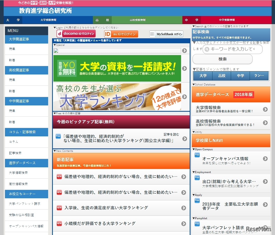Click the arrow for 出口(就職)から考える大学
275x235 pixels.
tap(265, 181)
